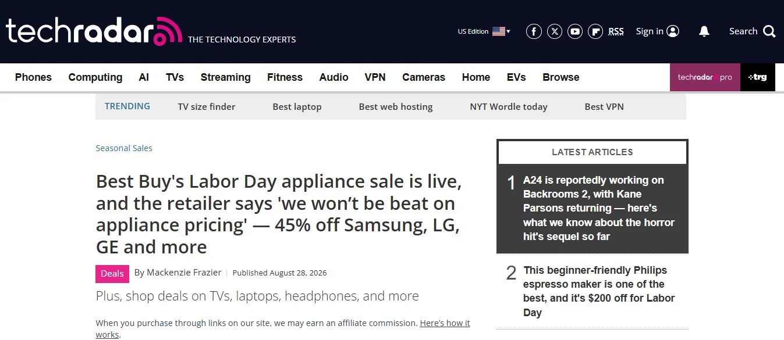
Task: Open the Phones menu
Action: pyautogui.click(x=33, y=77)
